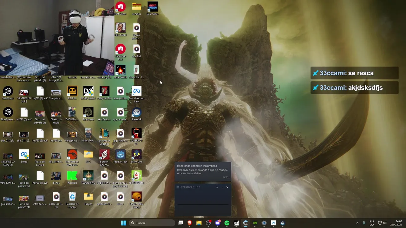Image resolution: width=406 pixels, height=228 pixels.
Task: Open SteamVR from the taskbar
Action: click(283, 223)
